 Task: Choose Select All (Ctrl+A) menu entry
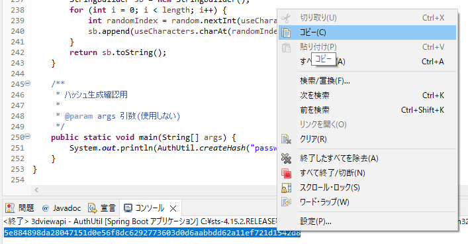(367, 62)
